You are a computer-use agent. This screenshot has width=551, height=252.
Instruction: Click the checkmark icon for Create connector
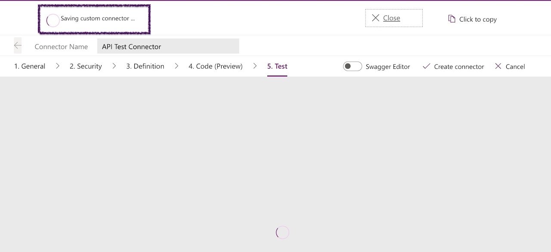coord(427,66)
